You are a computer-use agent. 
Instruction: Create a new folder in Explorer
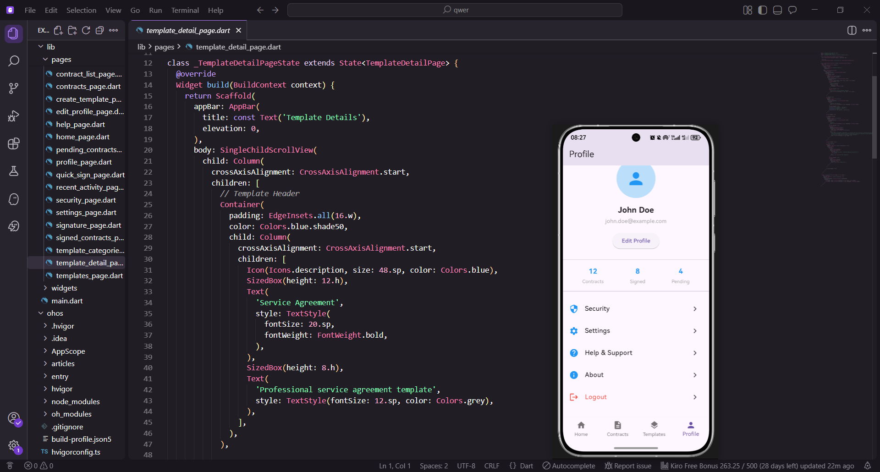[x=72, y=30]
